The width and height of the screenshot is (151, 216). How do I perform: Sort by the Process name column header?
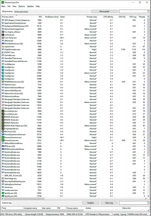tap(17, 17)
